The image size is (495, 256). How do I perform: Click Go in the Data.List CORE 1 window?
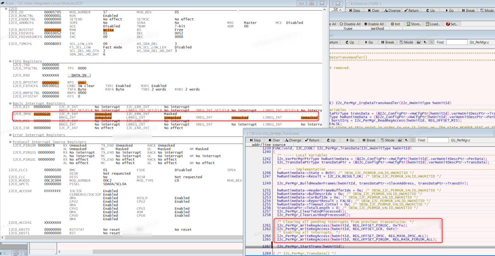pyautogui.click(x=449, y=11)
